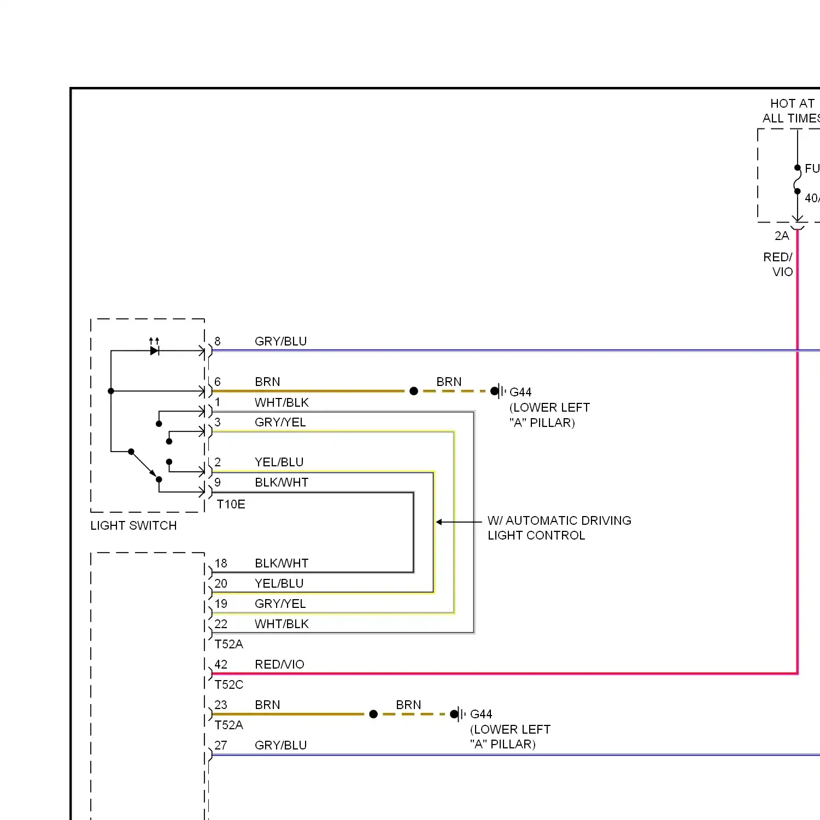The width and height of the screenshot is (820, 820).
Task: Select the YEL/BLU wire label at pin 2
Action: [x=279, y=462]
